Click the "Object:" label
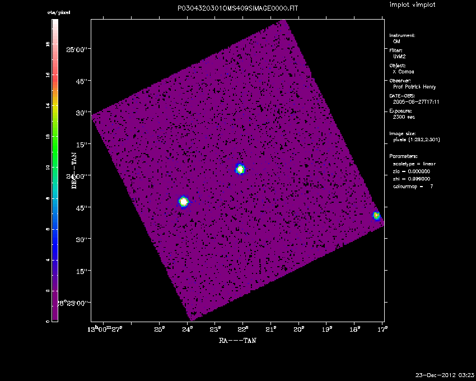476x381 pixels. click(x=398, y=66)
